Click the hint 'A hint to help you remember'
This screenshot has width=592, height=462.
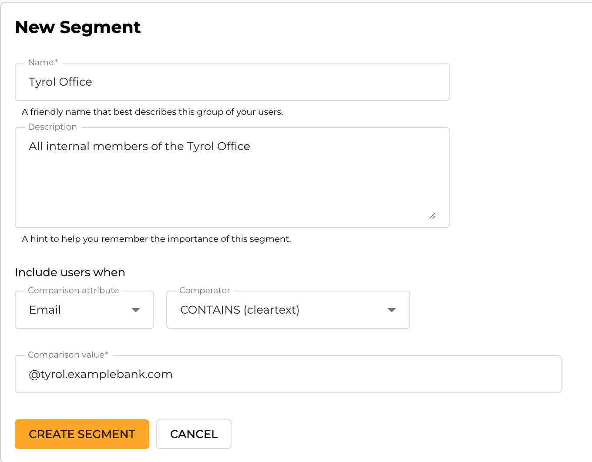click(x=156, y=239)
